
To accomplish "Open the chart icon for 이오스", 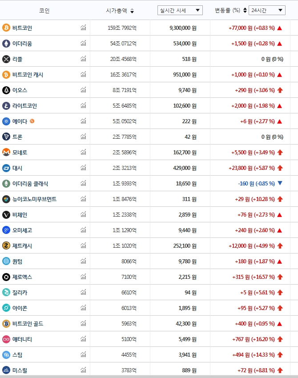I will [83, 90].
